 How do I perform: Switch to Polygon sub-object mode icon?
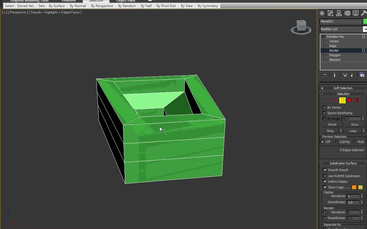tap(349, 100)
